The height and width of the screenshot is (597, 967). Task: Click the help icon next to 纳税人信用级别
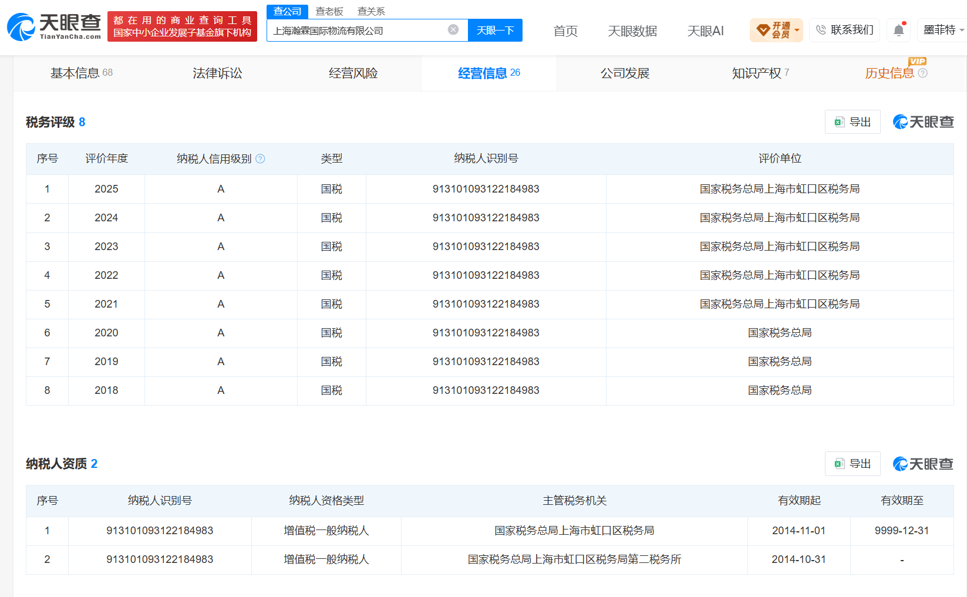point(260,158)
